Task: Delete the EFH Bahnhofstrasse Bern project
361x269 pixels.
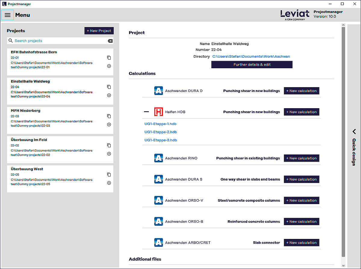Action: coord(109,66)
